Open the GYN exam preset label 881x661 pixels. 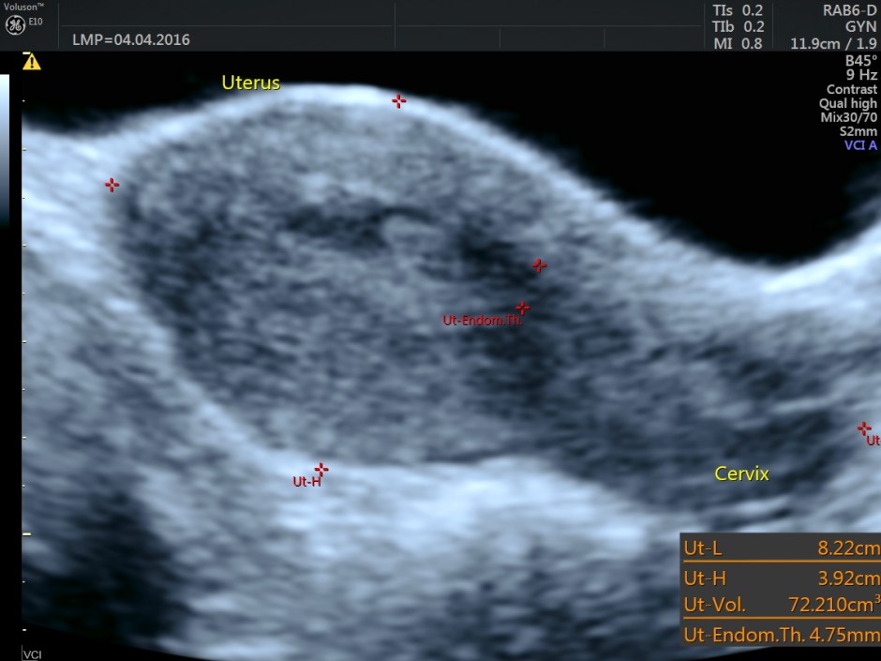pyautogui.click(x=859, y=26)
